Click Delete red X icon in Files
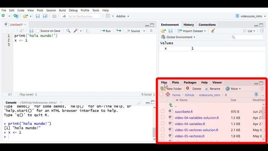This screenshot has width=268, height=151. click(188, 89)
